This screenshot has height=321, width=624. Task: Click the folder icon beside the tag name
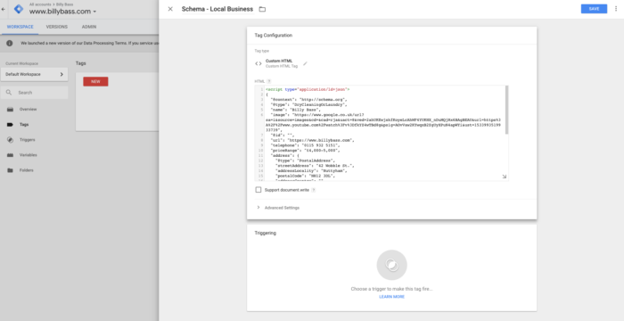pos(262,9)
